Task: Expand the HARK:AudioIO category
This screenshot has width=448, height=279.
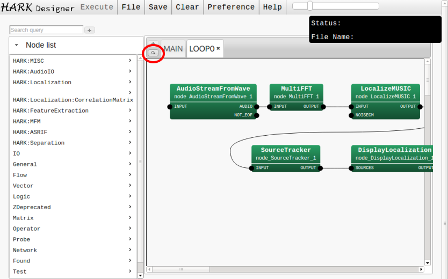Action: coord(130,71)
